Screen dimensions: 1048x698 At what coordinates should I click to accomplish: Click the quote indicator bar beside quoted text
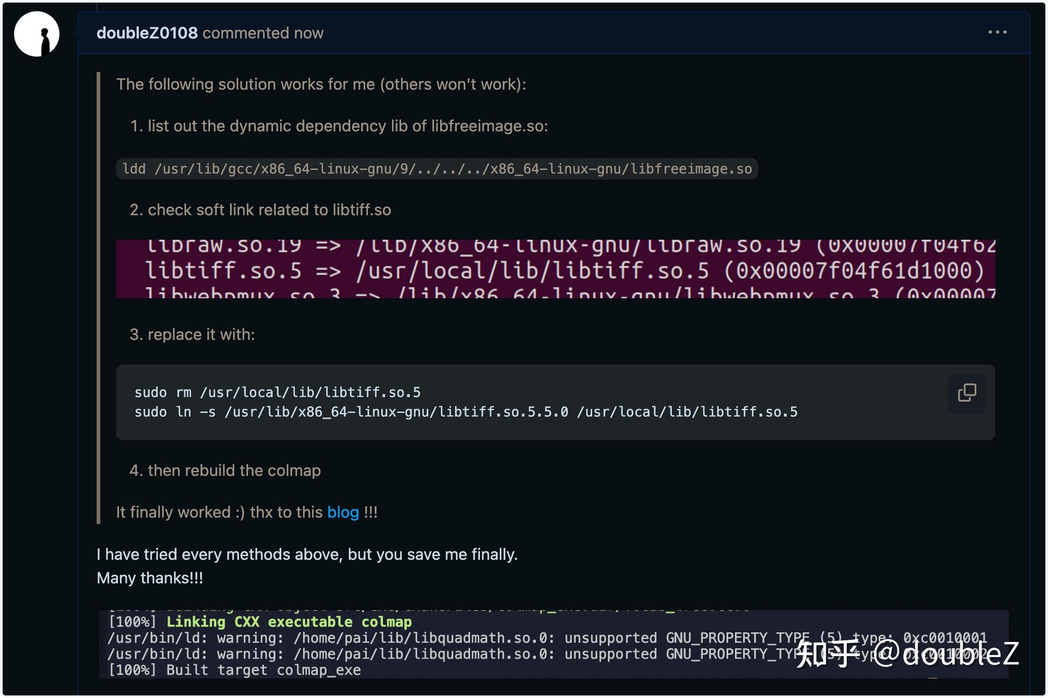(x=99, y=293)
